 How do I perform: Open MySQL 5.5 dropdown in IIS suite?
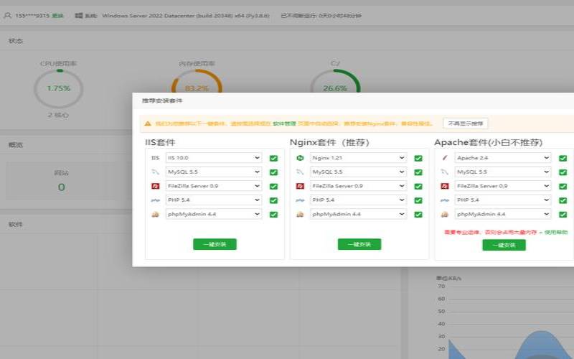tap(214, 172)
